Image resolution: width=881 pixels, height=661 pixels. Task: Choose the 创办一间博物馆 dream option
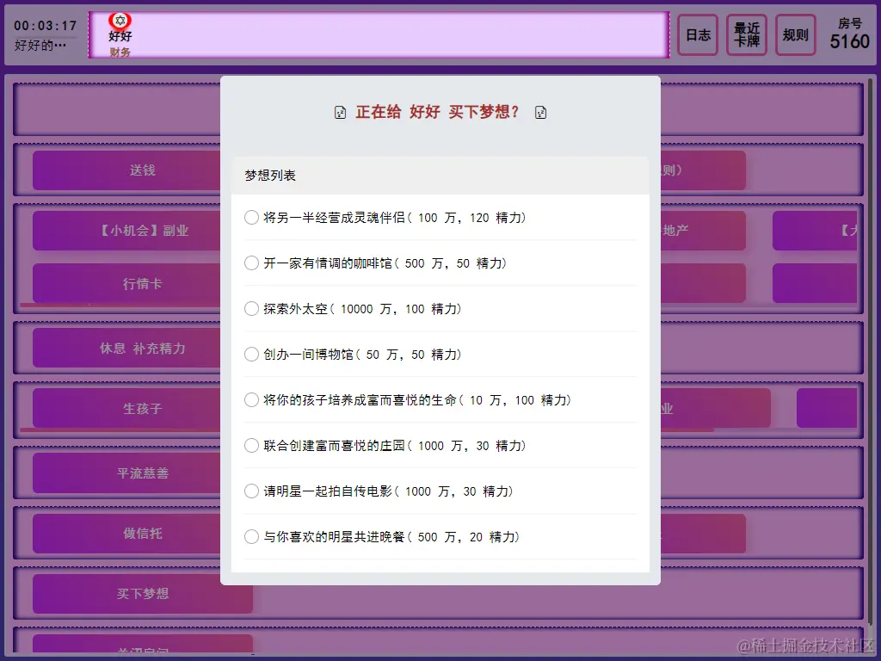[251, 354]
